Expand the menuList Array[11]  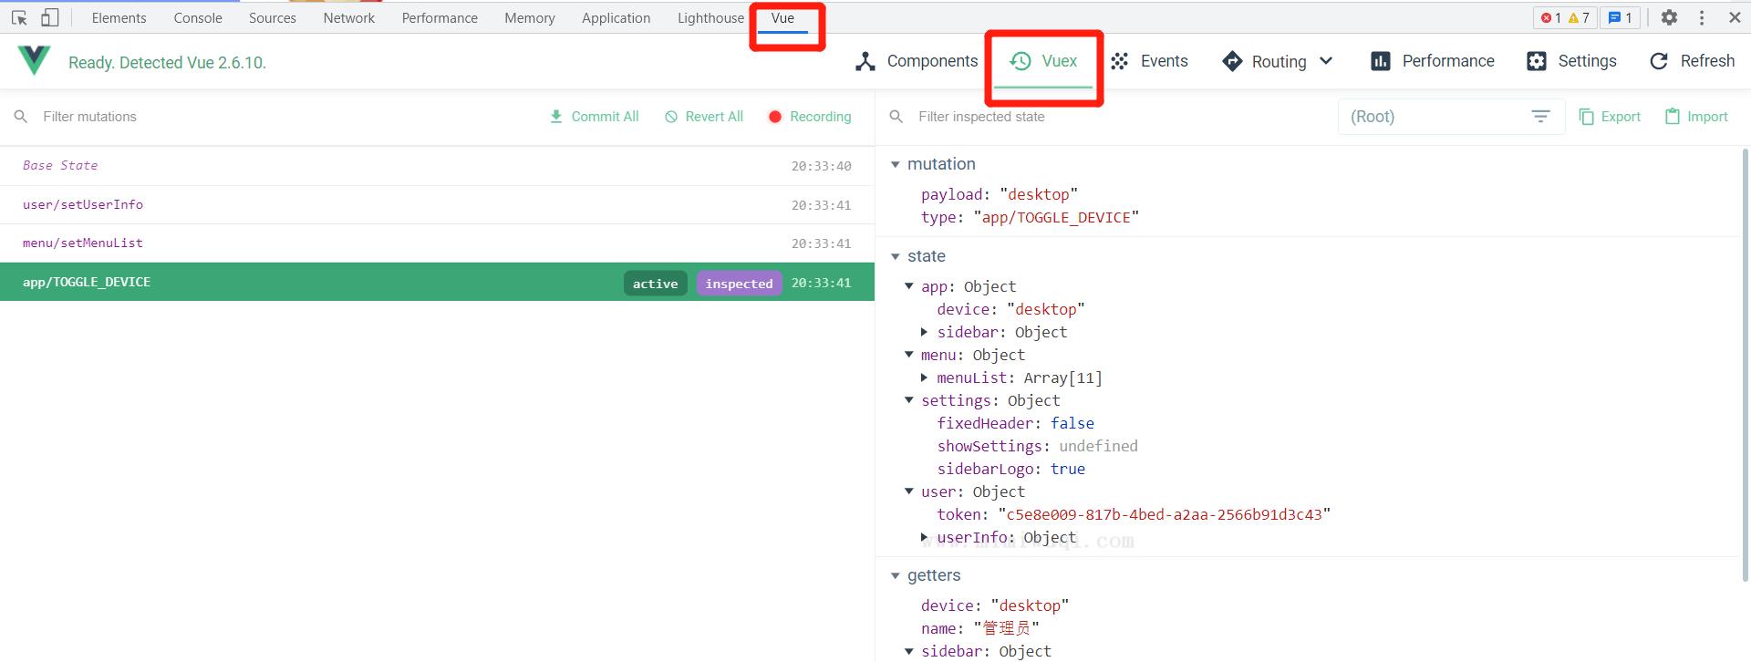tap(925, 378)
